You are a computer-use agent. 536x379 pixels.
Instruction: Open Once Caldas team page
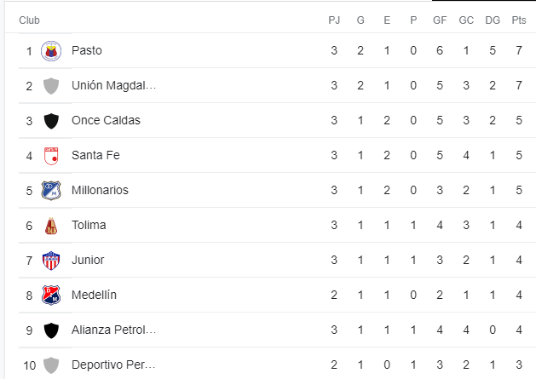(106, 120)
